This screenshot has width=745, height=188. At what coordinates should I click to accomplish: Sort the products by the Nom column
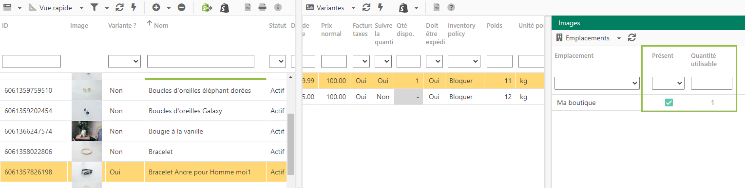161,25
